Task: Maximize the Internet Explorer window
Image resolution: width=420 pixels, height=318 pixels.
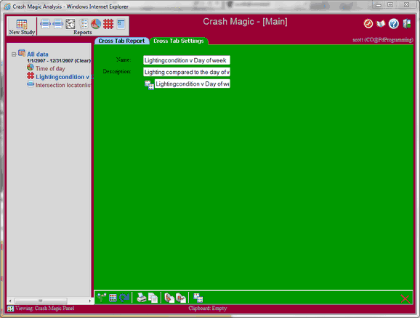Action: (x=390, y=4)
